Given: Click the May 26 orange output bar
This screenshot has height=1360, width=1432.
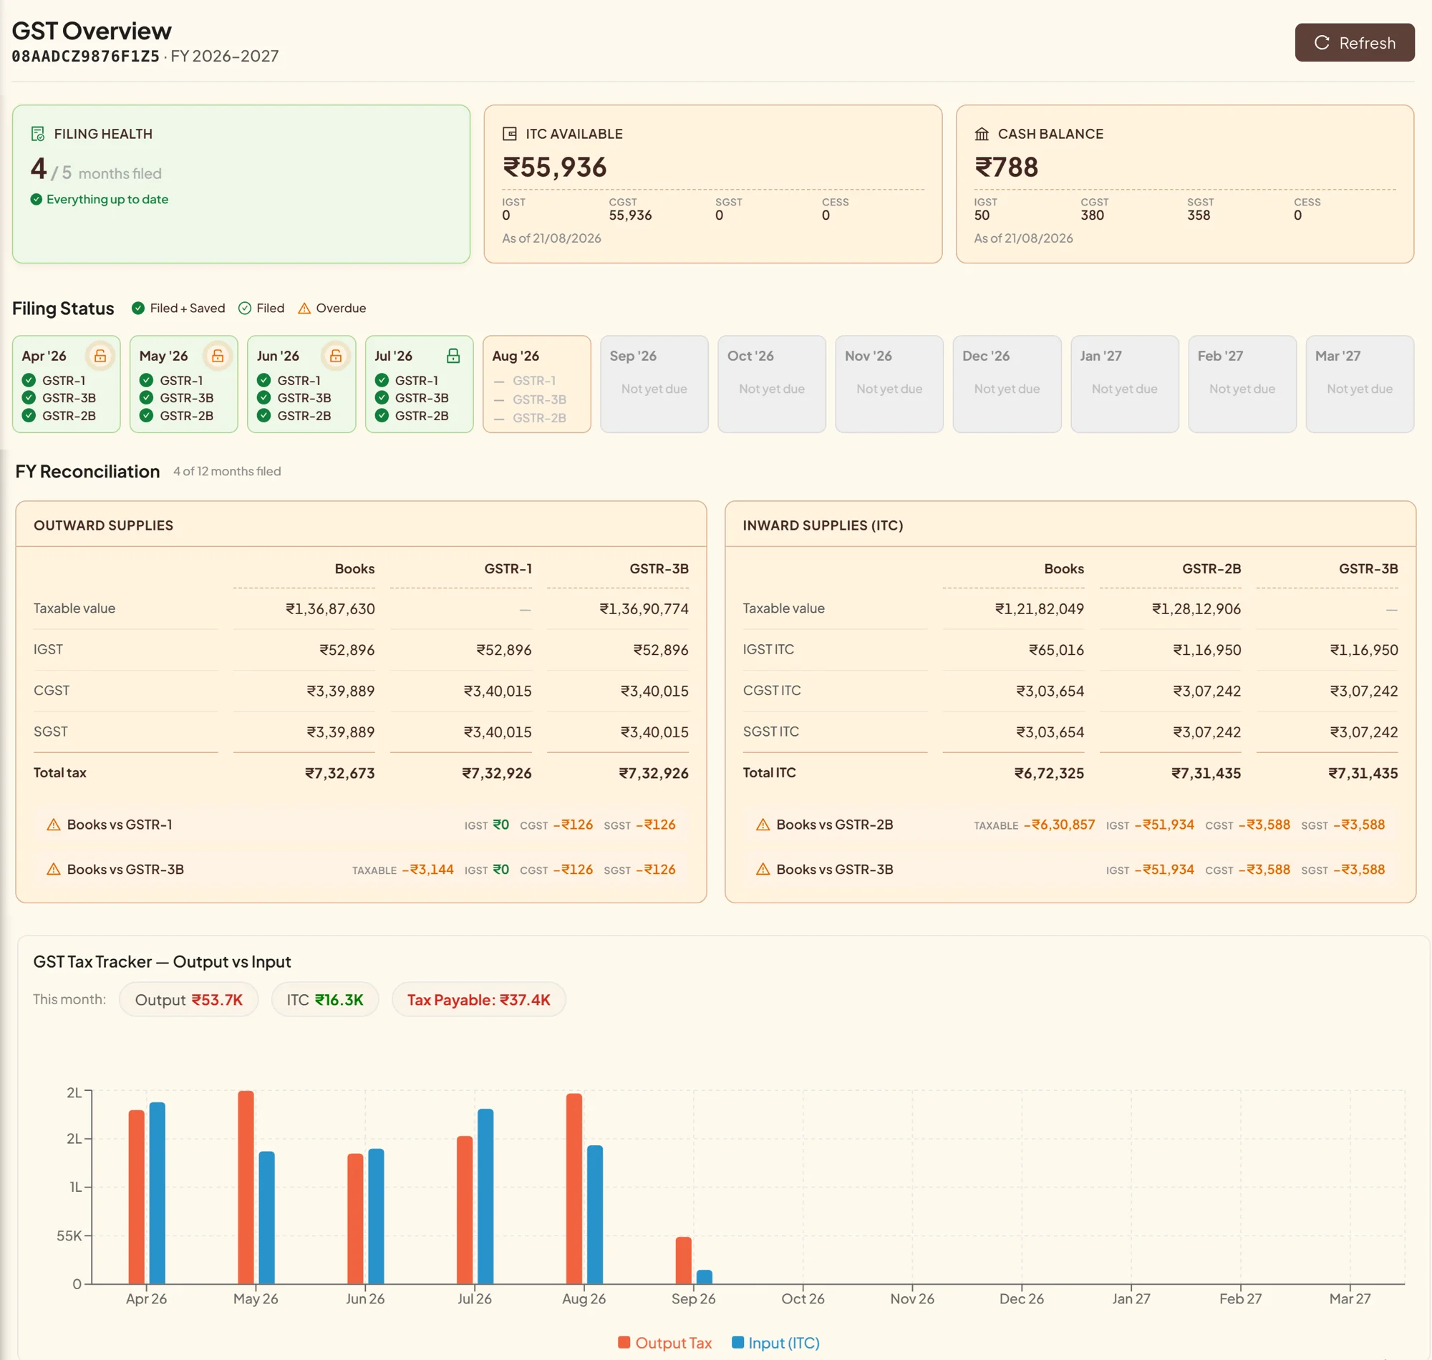Looking at the screenshot, I should click(246, 1187).
